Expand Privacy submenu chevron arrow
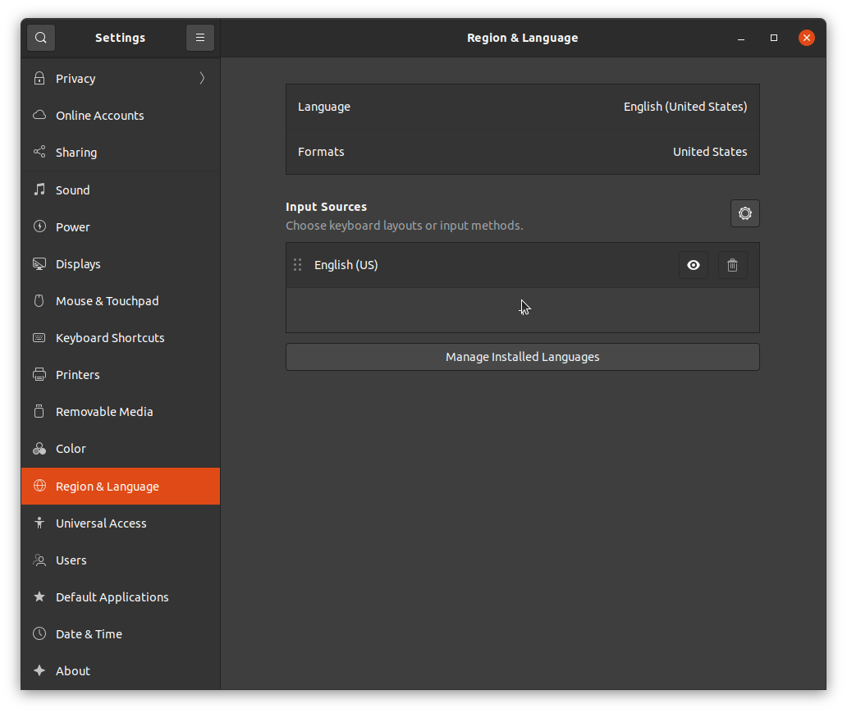This screenshot has width=847, height=713. [x=202, y=79]
